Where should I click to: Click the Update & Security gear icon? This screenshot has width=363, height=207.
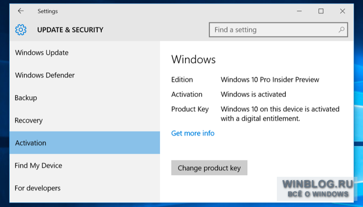click(21, 30)
